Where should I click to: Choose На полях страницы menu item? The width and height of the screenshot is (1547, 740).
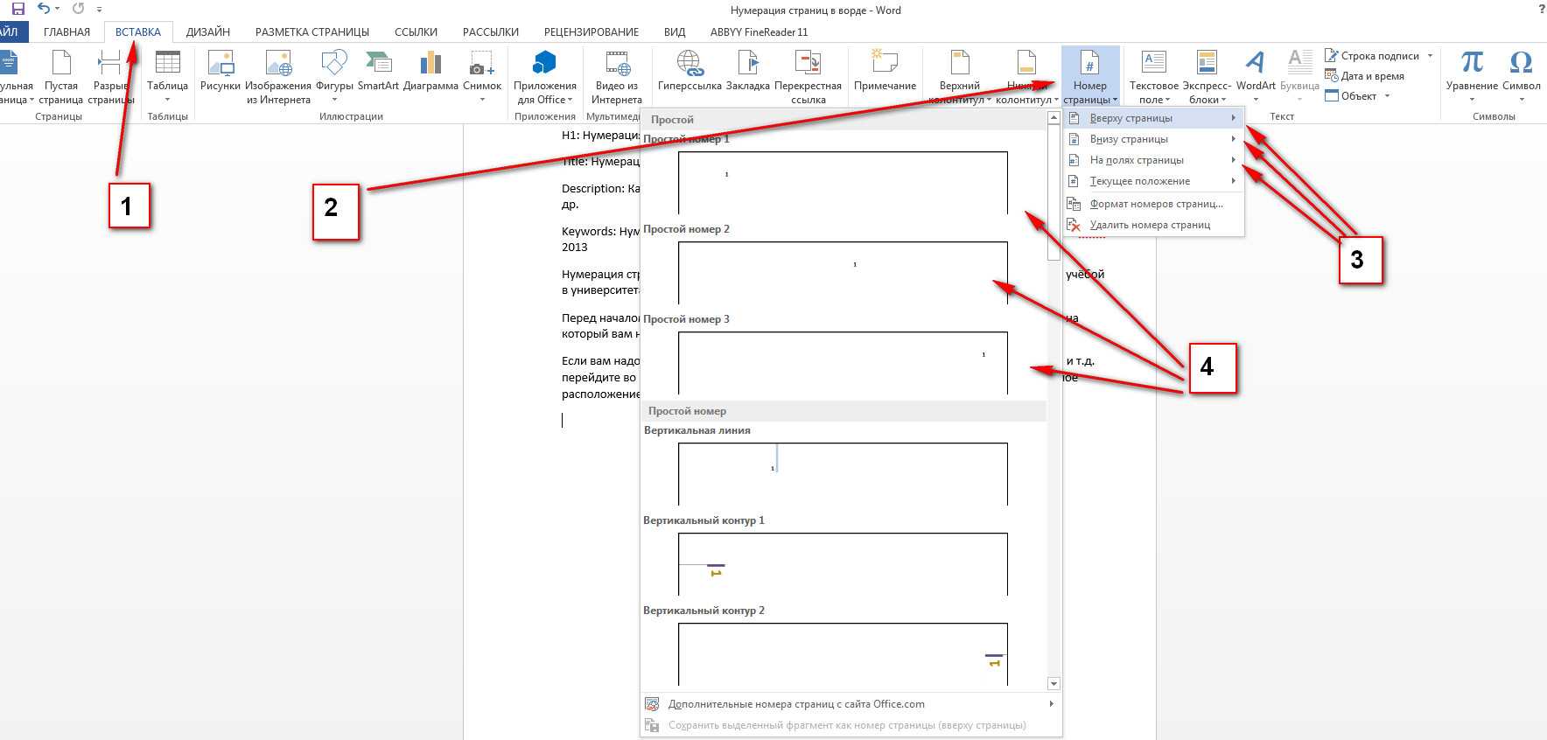tap(1153, 160)
